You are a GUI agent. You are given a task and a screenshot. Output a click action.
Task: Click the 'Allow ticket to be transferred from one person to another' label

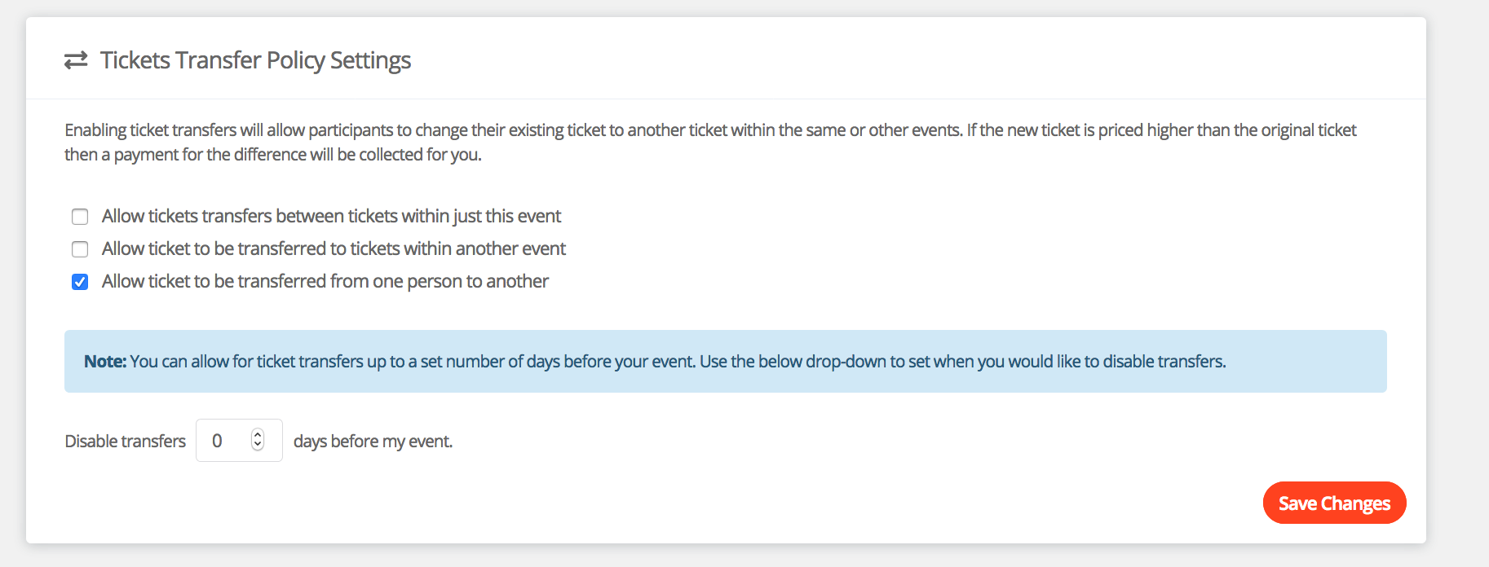(325, 281)
